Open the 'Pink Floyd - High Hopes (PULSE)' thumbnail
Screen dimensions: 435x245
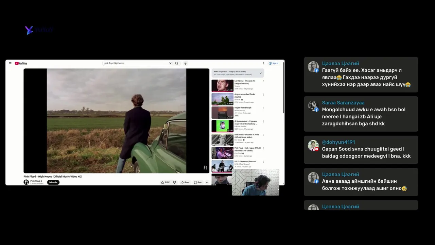pos(223,153)
